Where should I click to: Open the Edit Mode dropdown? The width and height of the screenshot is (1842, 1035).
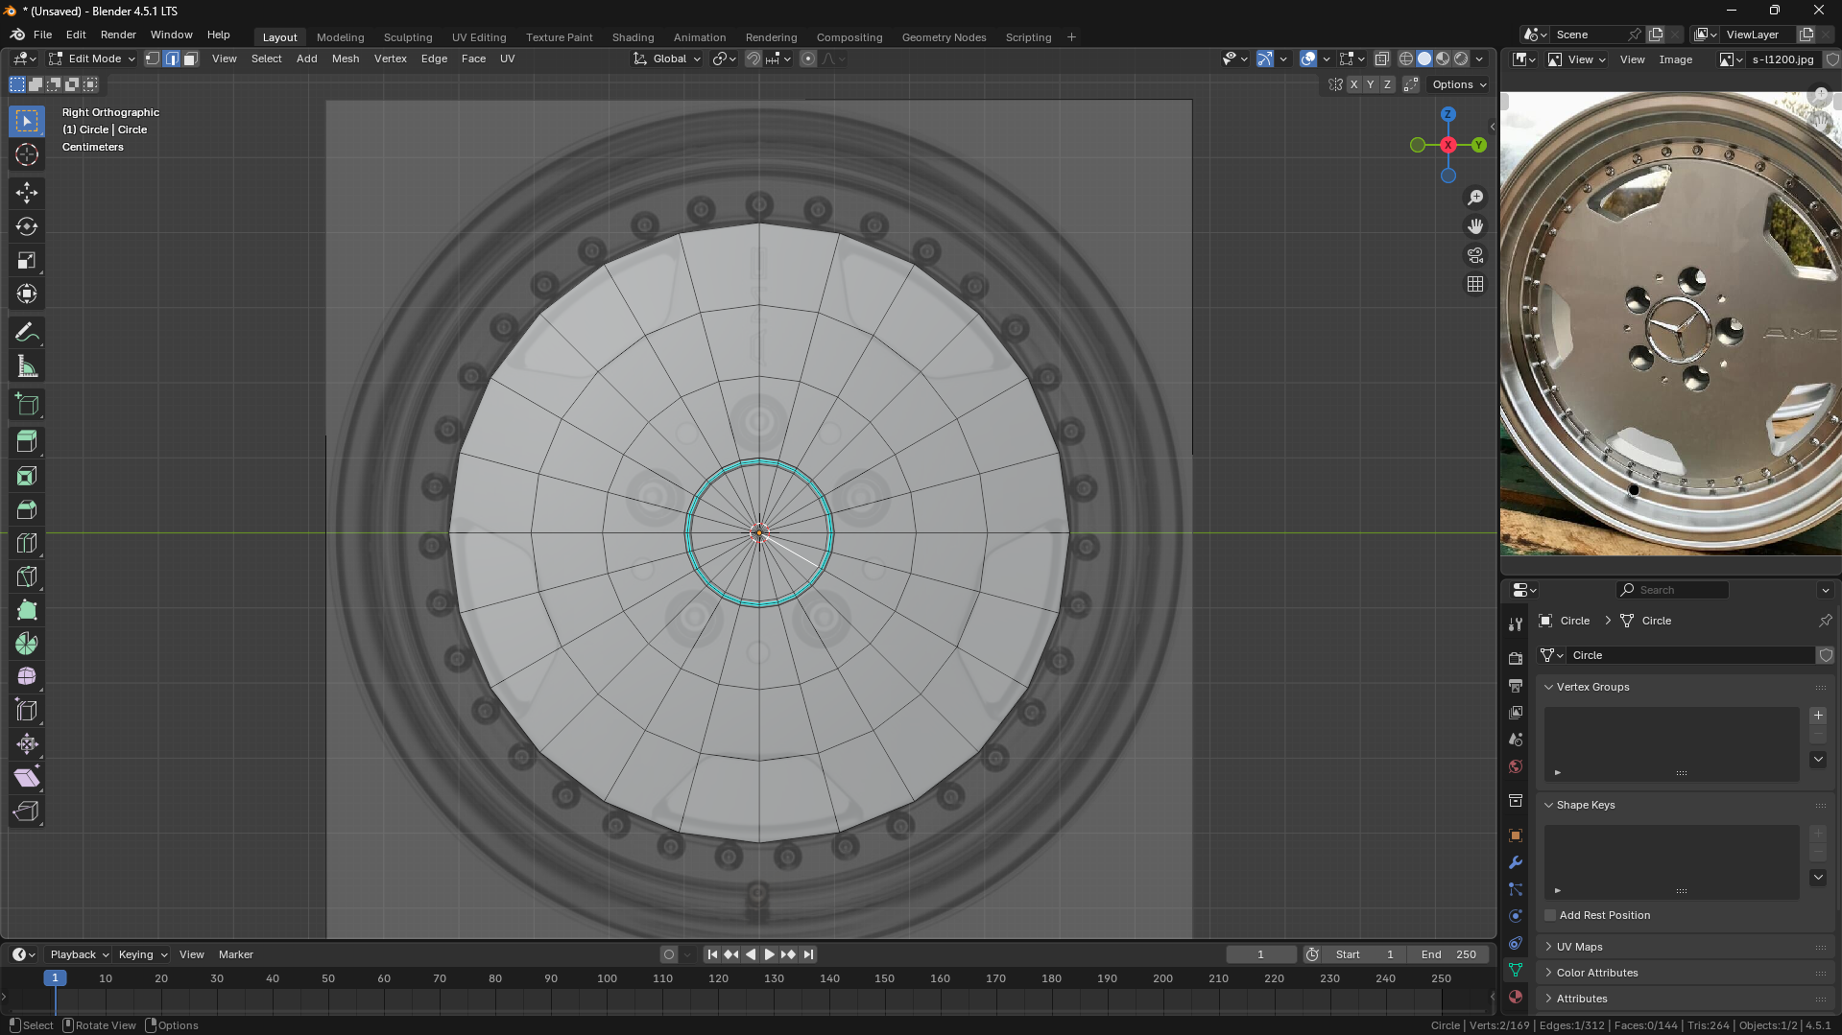(93, 59)
